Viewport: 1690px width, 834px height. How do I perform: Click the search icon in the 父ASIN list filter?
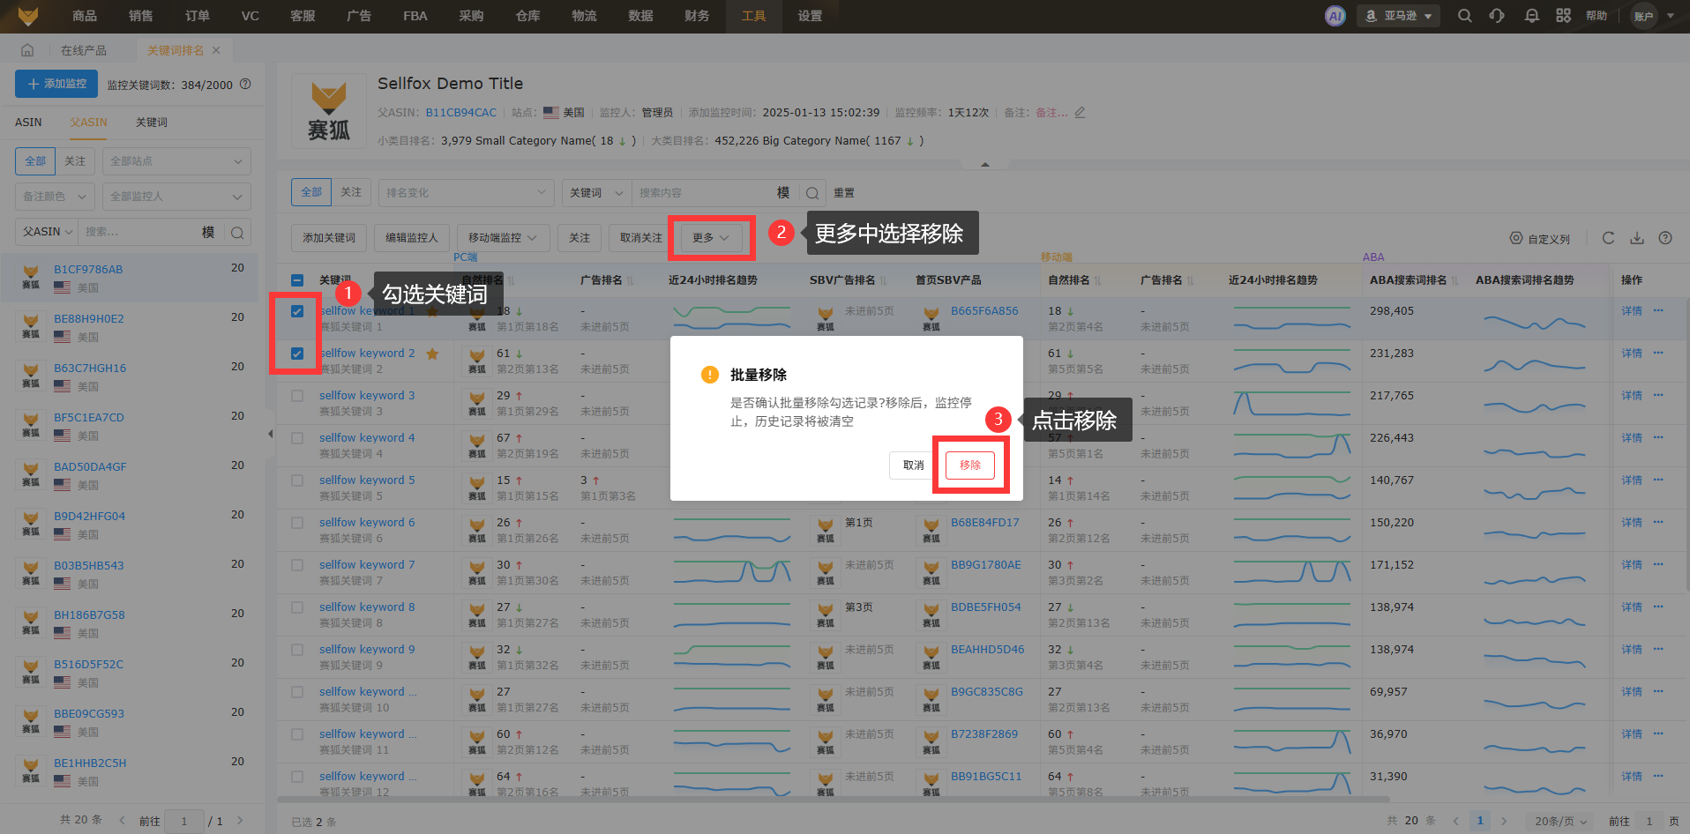tap(237, 232)
